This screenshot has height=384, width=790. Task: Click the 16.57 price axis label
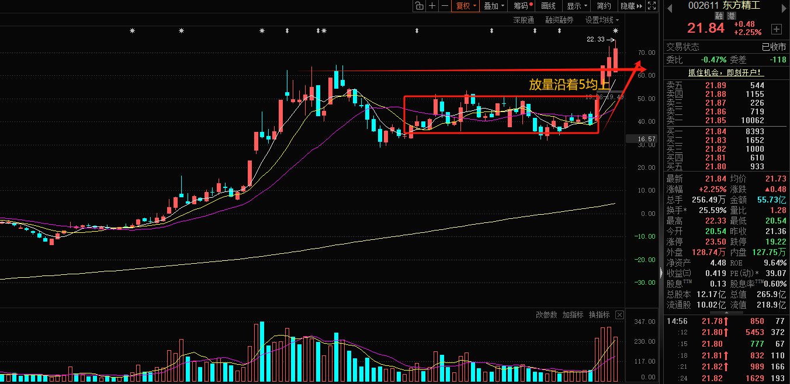click(641, 139)
